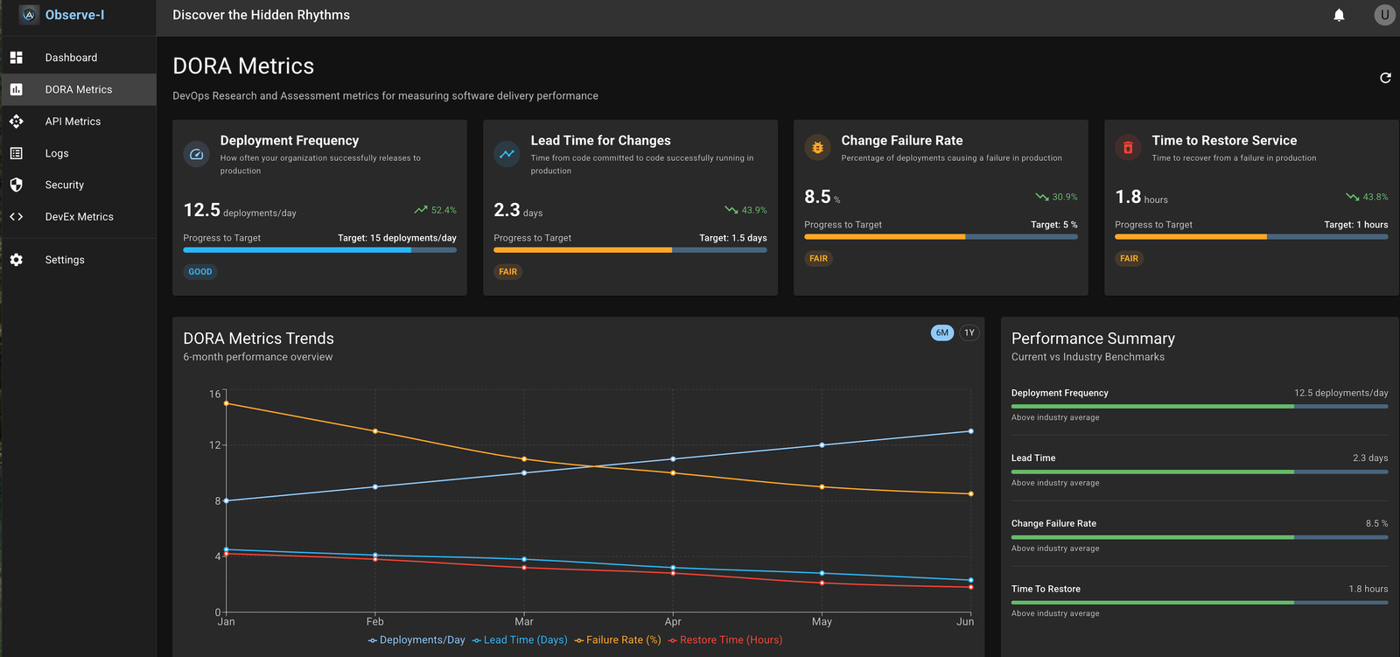1400x657 pixels.
Task: Click the 'Apr' x-axis label
Action: (x=673, y=622)
